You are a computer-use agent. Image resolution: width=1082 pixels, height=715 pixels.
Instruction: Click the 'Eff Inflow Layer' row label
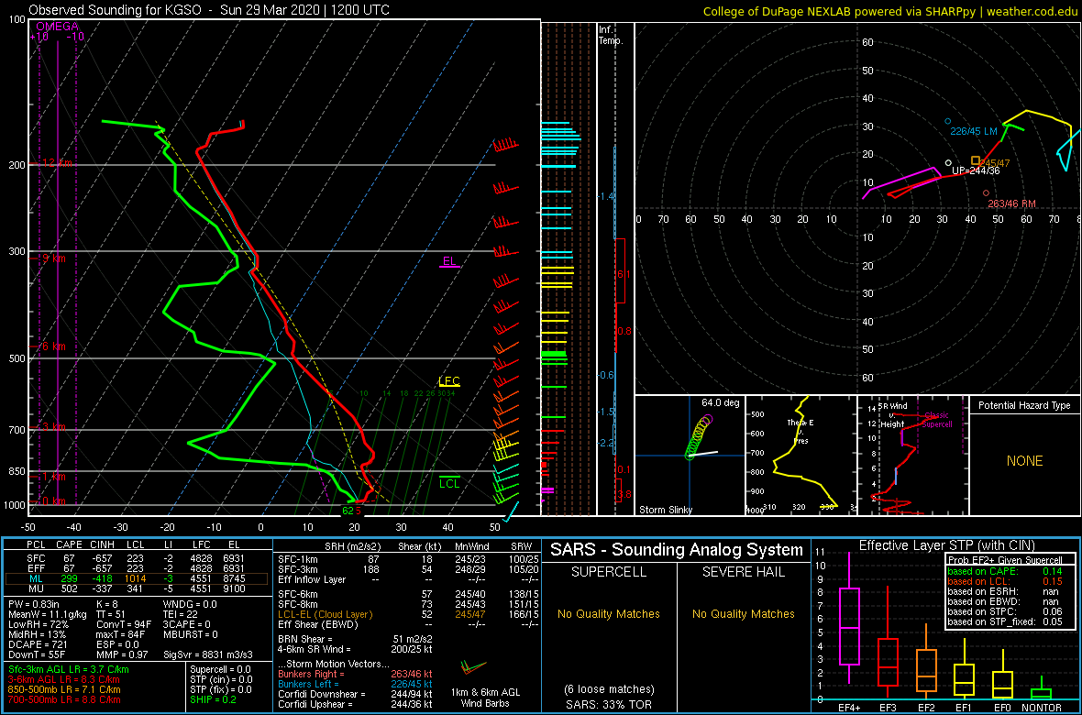pyautogui.click(x=311, y=579)
